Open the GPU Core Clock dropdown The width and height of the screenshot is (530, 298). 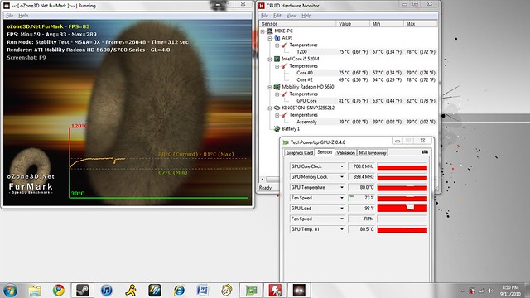click(342, 166)
